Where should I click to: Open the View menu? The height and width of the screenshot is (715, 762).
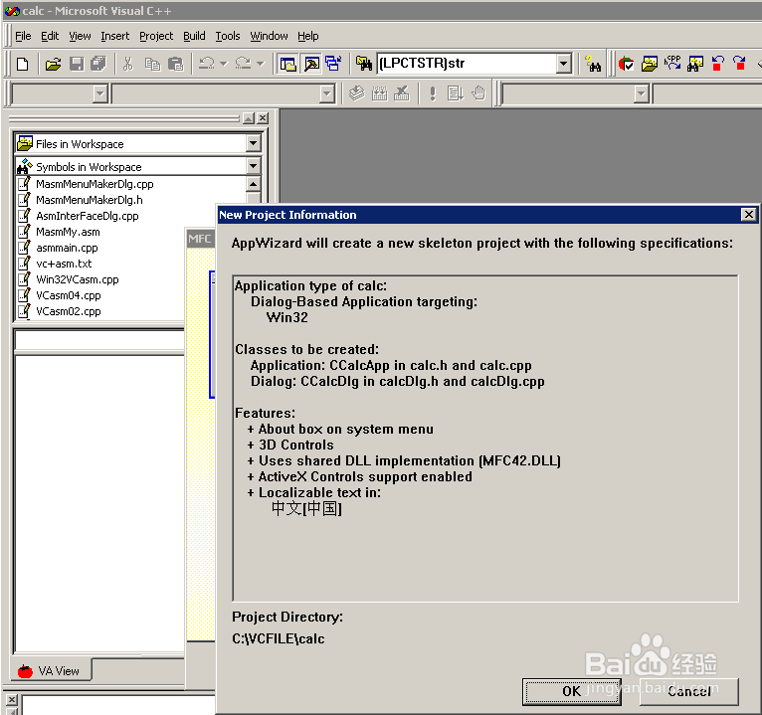coord(80,36)
